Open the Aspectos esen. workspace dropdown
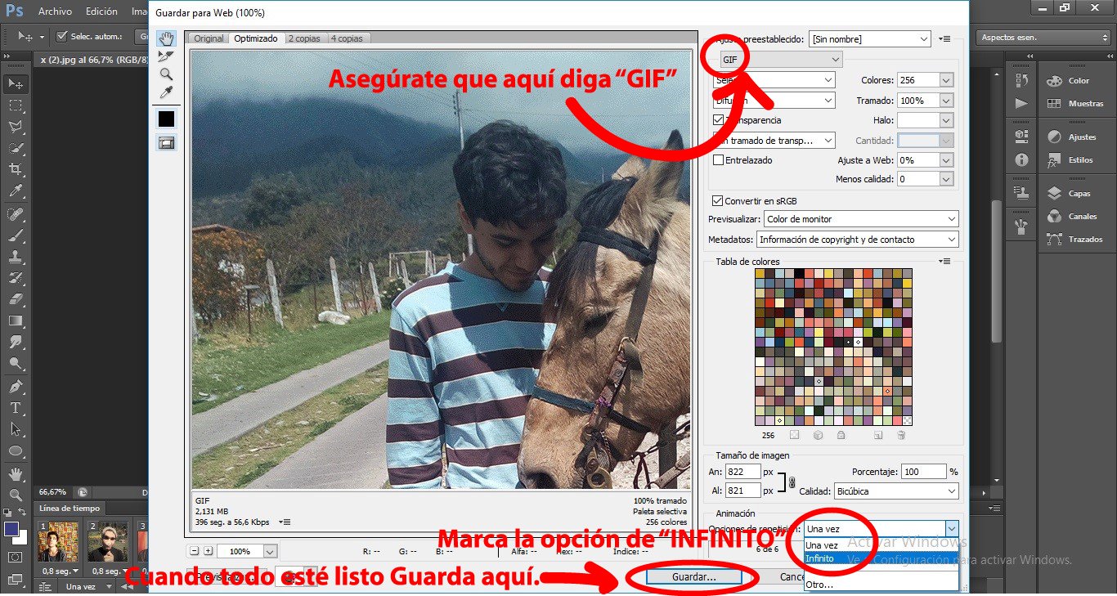Image resolution: width=1117 pixels, height=596 pixels. (1043, 38)
